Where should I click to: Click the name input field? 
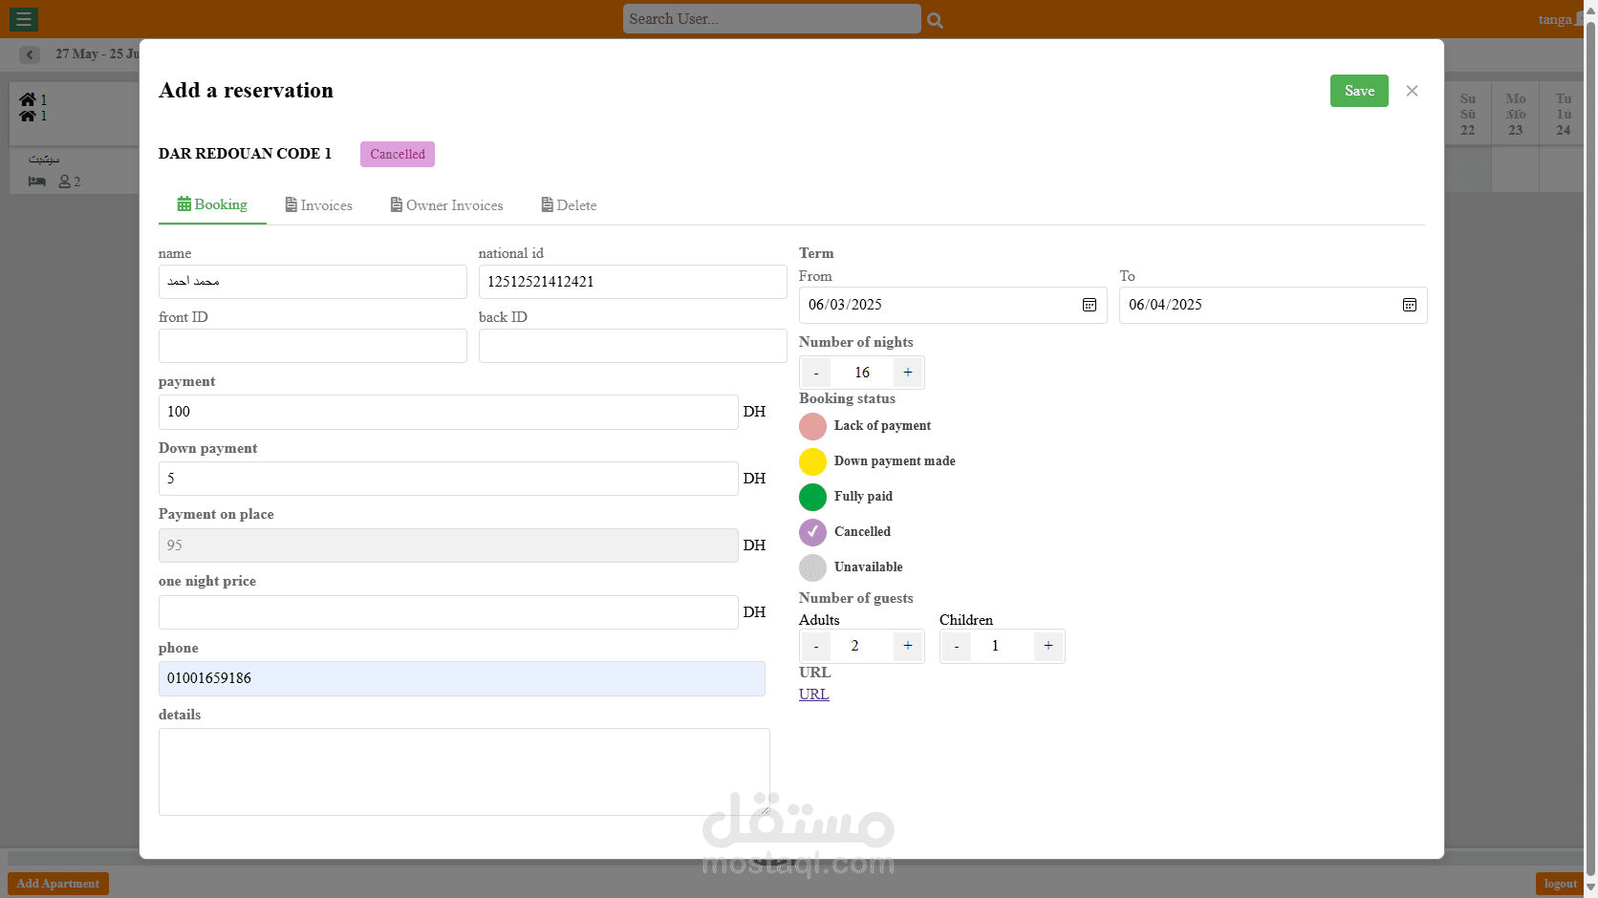point(313,282)
